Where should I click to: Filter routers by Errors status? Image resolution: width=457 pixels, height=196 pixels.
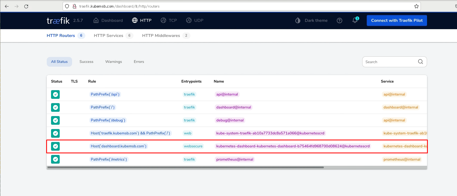(139, 62)
